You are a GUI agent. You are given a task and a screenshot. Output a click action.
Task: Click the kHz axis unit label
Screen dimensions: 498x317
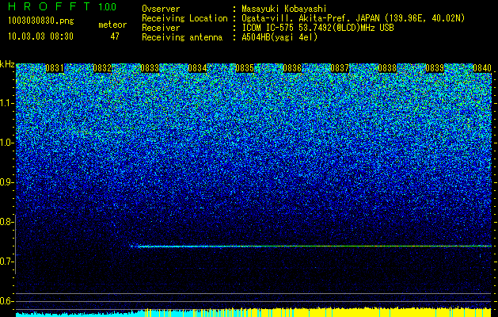coord(7,64)
